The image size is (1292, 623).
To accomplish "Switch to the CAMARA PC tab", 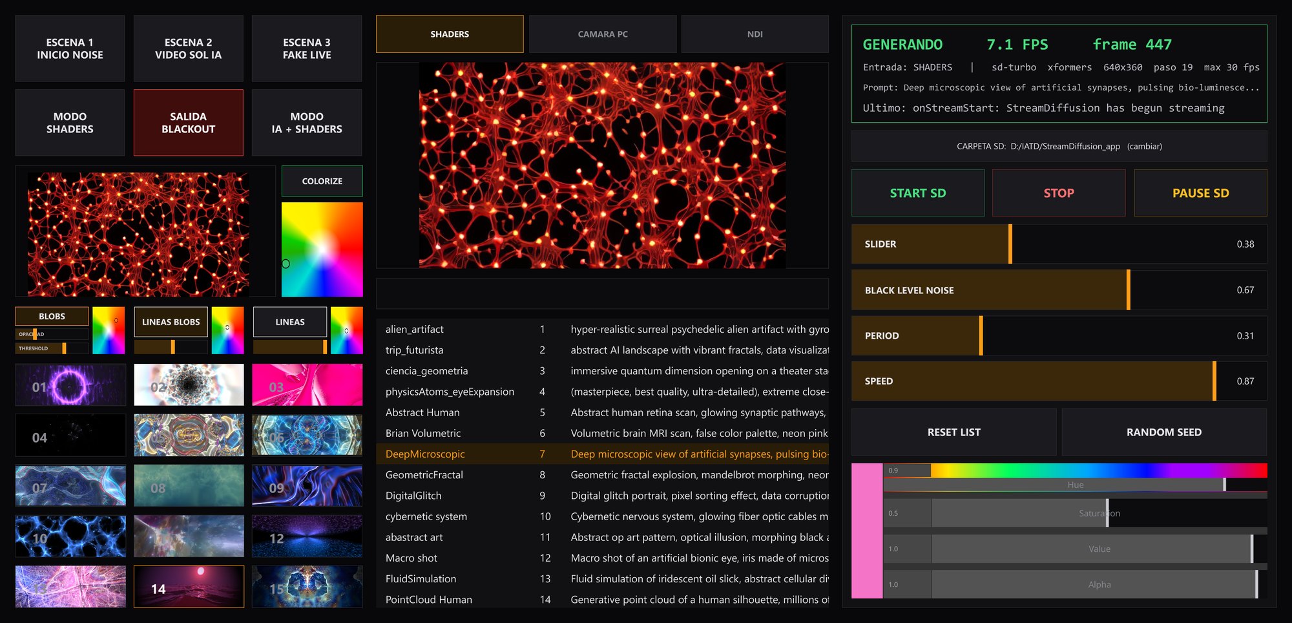I will tap(603, 34).
